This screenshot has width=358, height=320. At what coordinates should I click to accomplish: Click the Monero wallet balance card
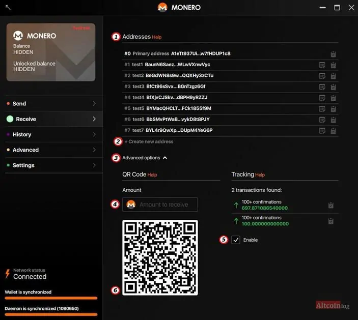(x=51, y=52)
